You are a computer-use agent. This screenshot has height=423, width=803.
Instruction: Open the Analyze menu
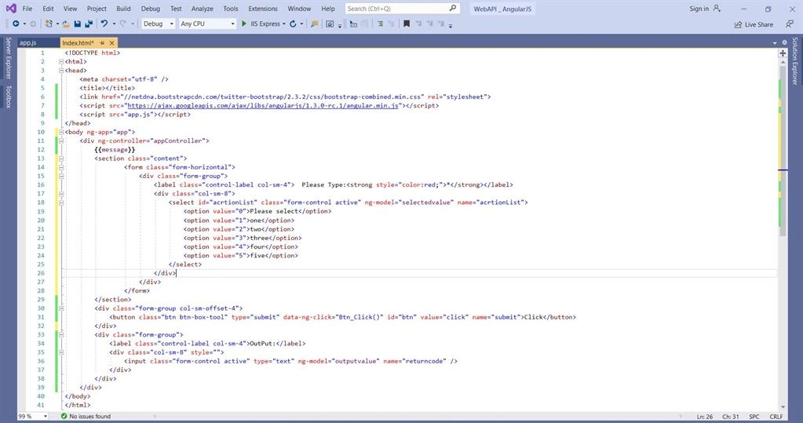203,9
